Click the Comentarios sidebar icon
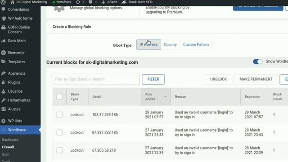The width and height of the screenshot is (288, 162). (x=3, y=9)
